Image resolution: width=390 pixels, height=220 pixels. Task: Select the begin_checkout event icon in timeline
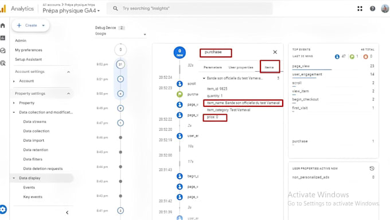pos(180,176)
